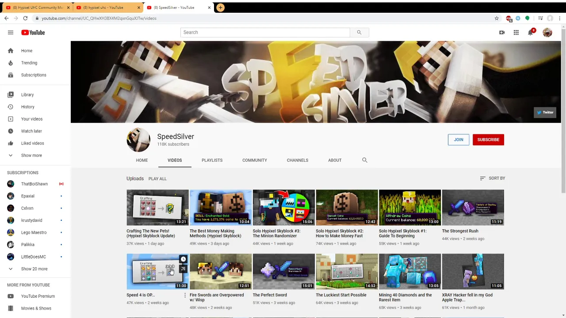Open Movies & Shows in sidebar

pyautogui.click(x=35, y=308)
